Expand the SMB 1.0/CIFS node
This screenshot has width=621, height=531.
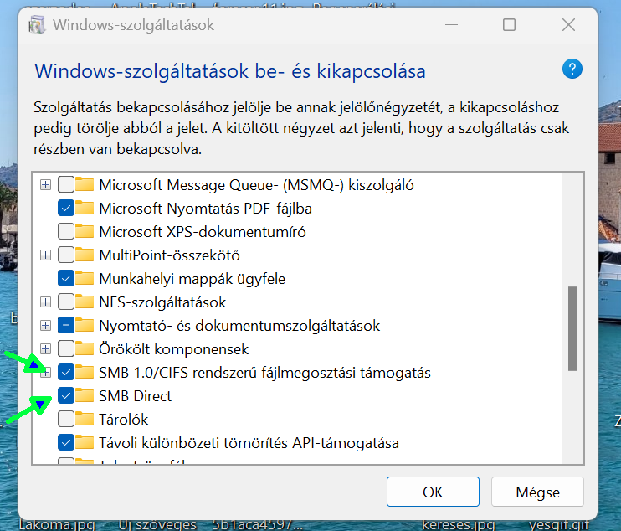coord(45,372)
